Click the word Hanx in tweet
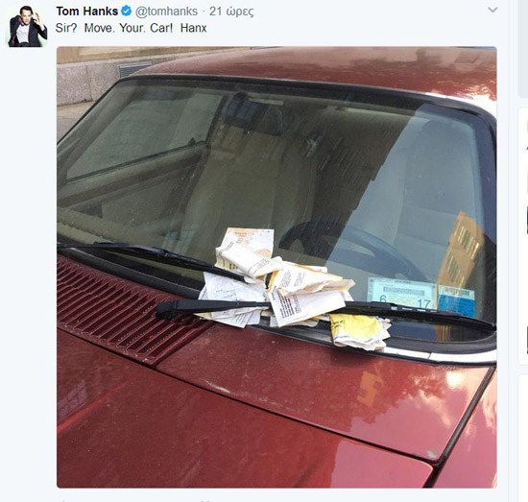The width and height of the screenshot is (528, 502). [193, 28]
